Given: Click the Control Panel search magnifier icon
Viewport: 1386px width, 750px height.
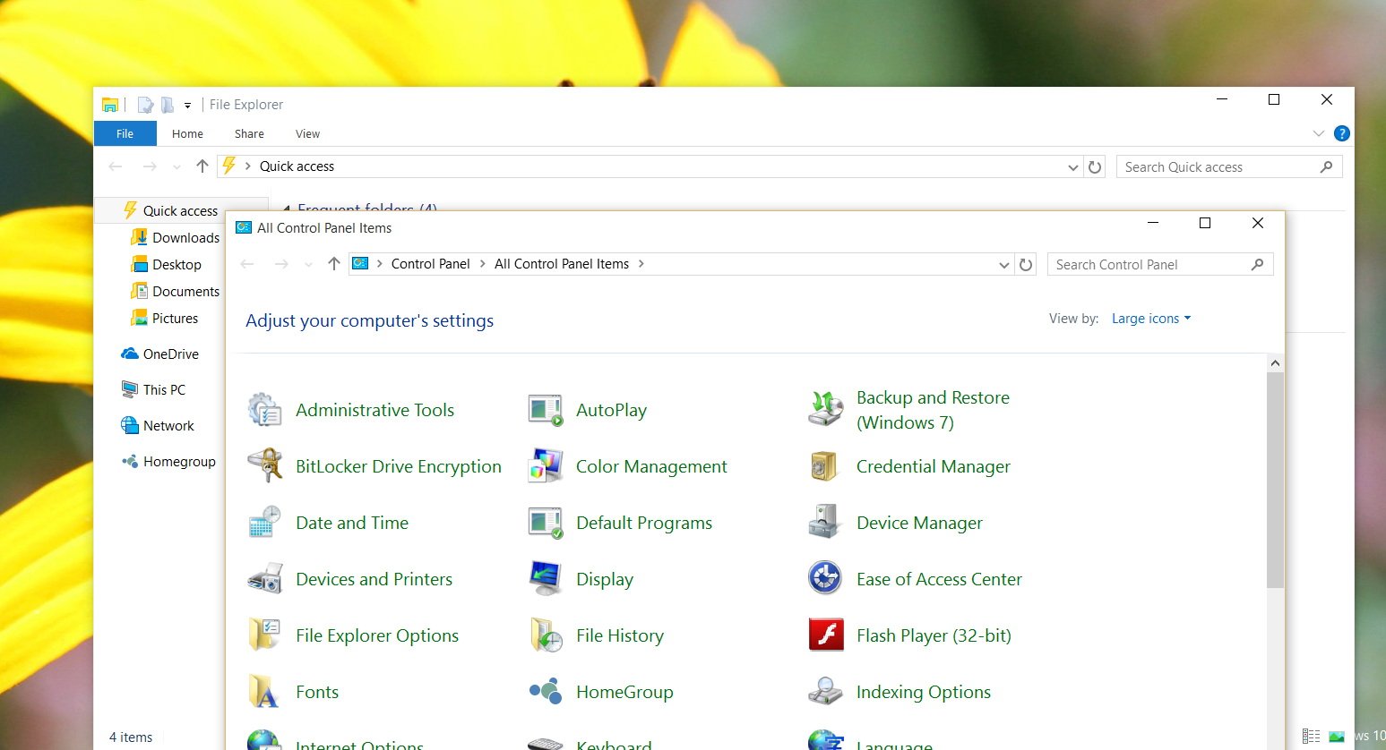Looking at the screenshot, I should click(x=1257, y=264).
